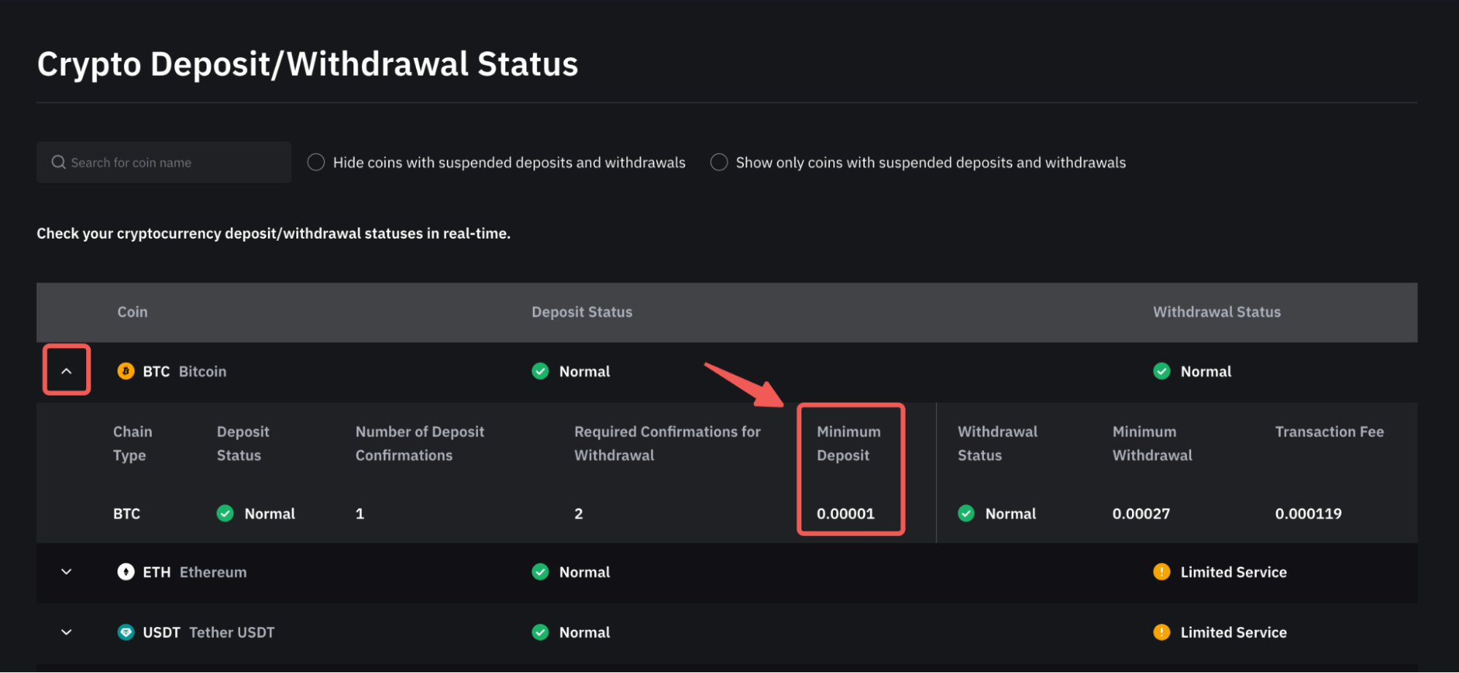Click BTC chain deposit status checkmark icon
1459x673 pixels.
pos(226,513)
